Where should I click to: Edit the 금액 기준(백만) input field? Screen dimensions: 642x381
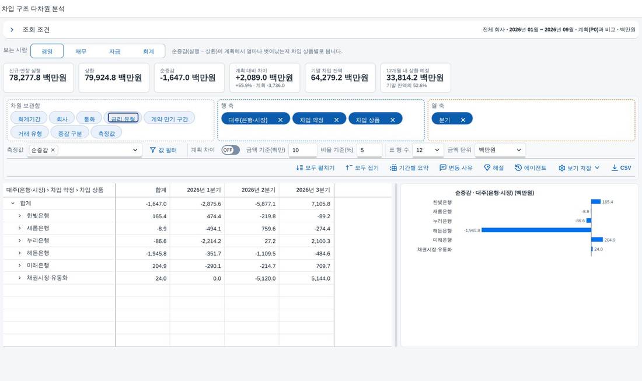pos(302,150)
